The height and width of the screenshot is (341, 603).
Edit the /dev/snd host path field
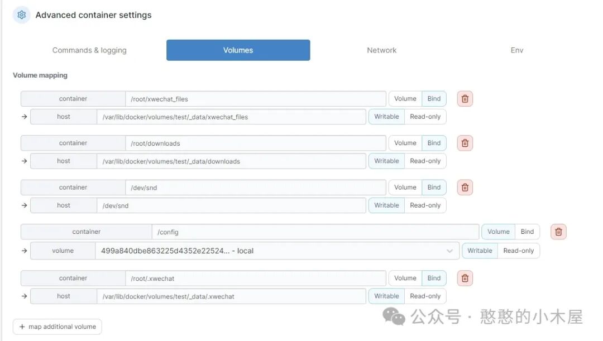pyautogui.click(x=231, y=206)
